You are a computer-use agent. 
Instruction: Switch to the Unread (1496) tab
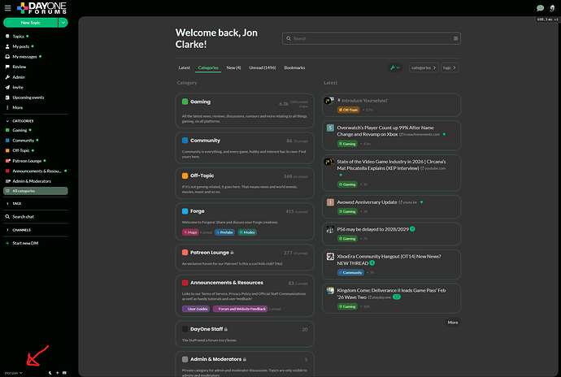tap(263, 67)
